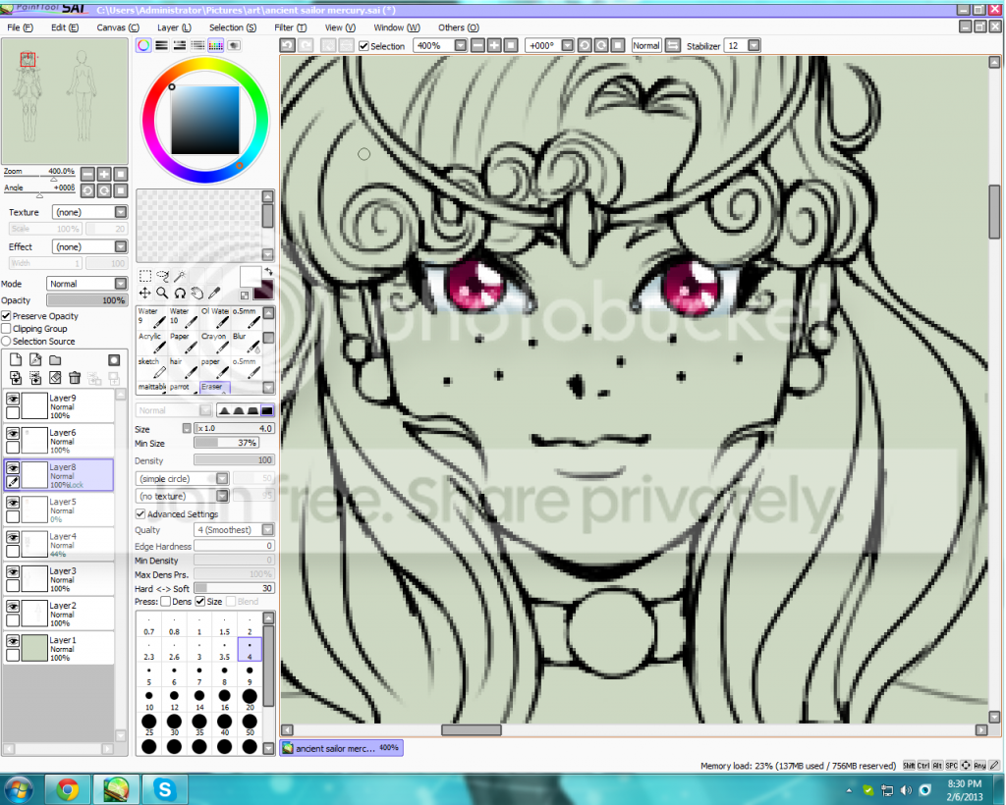Expand the layer blending Mode dropdown
This screenshot has width=1006, height=805.
coord(86,284)
